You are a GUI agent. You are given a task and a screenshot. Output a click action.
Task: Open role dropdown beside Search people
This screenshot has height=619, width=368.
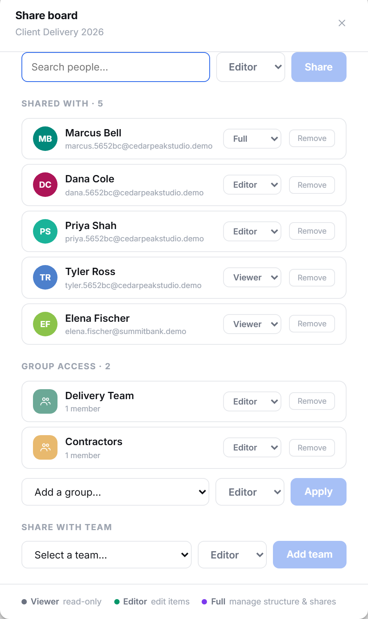[251, 67]
